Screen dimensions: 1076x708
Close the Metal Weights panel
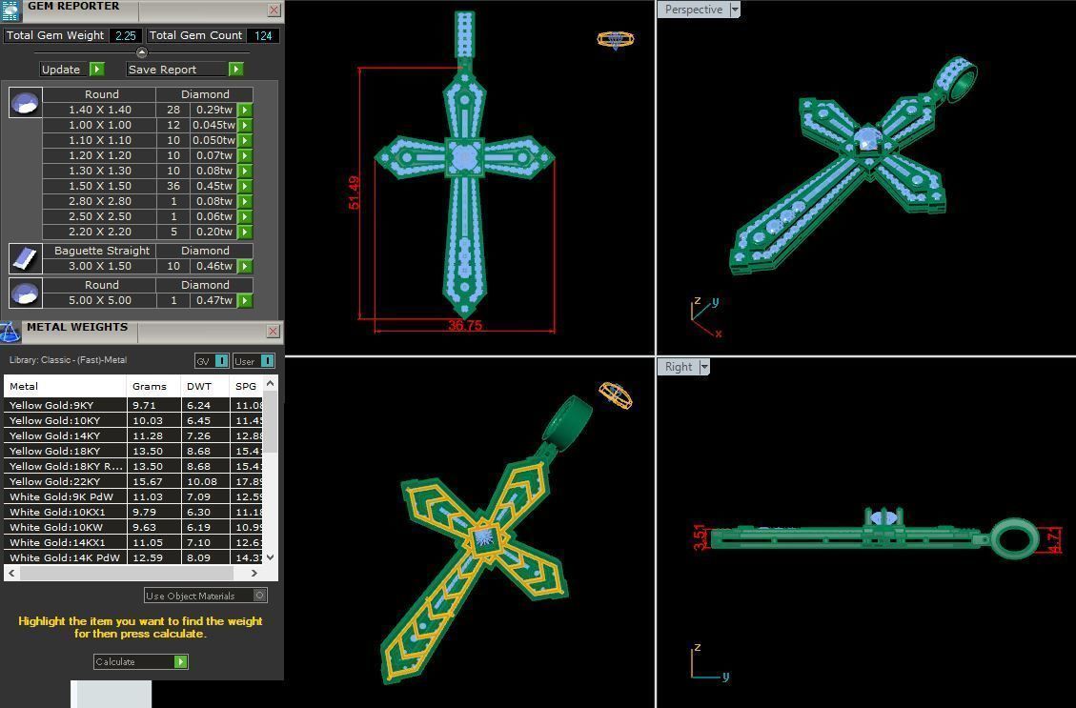[274, 332]
